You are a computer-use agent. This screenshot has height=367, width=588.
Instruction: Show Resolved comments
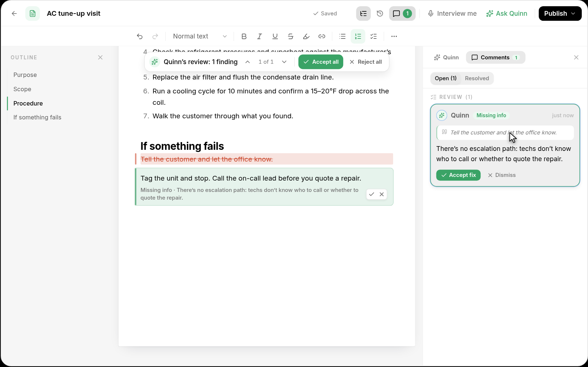tap(477, 78)
